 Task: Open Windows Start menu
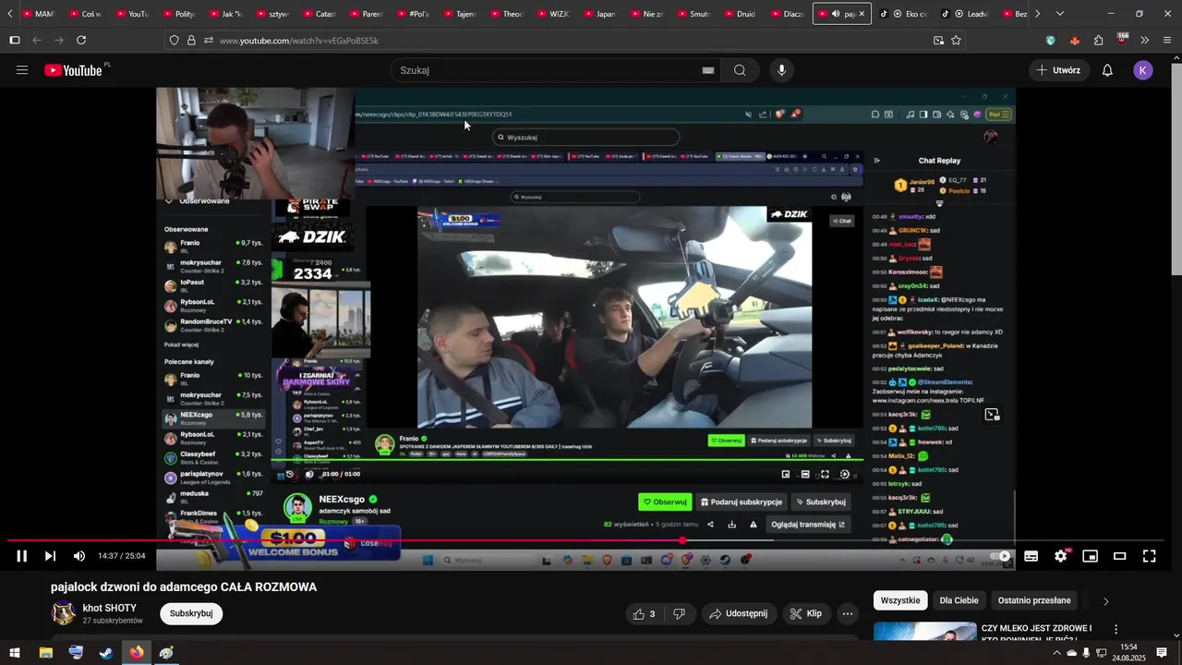coord(15,653)
